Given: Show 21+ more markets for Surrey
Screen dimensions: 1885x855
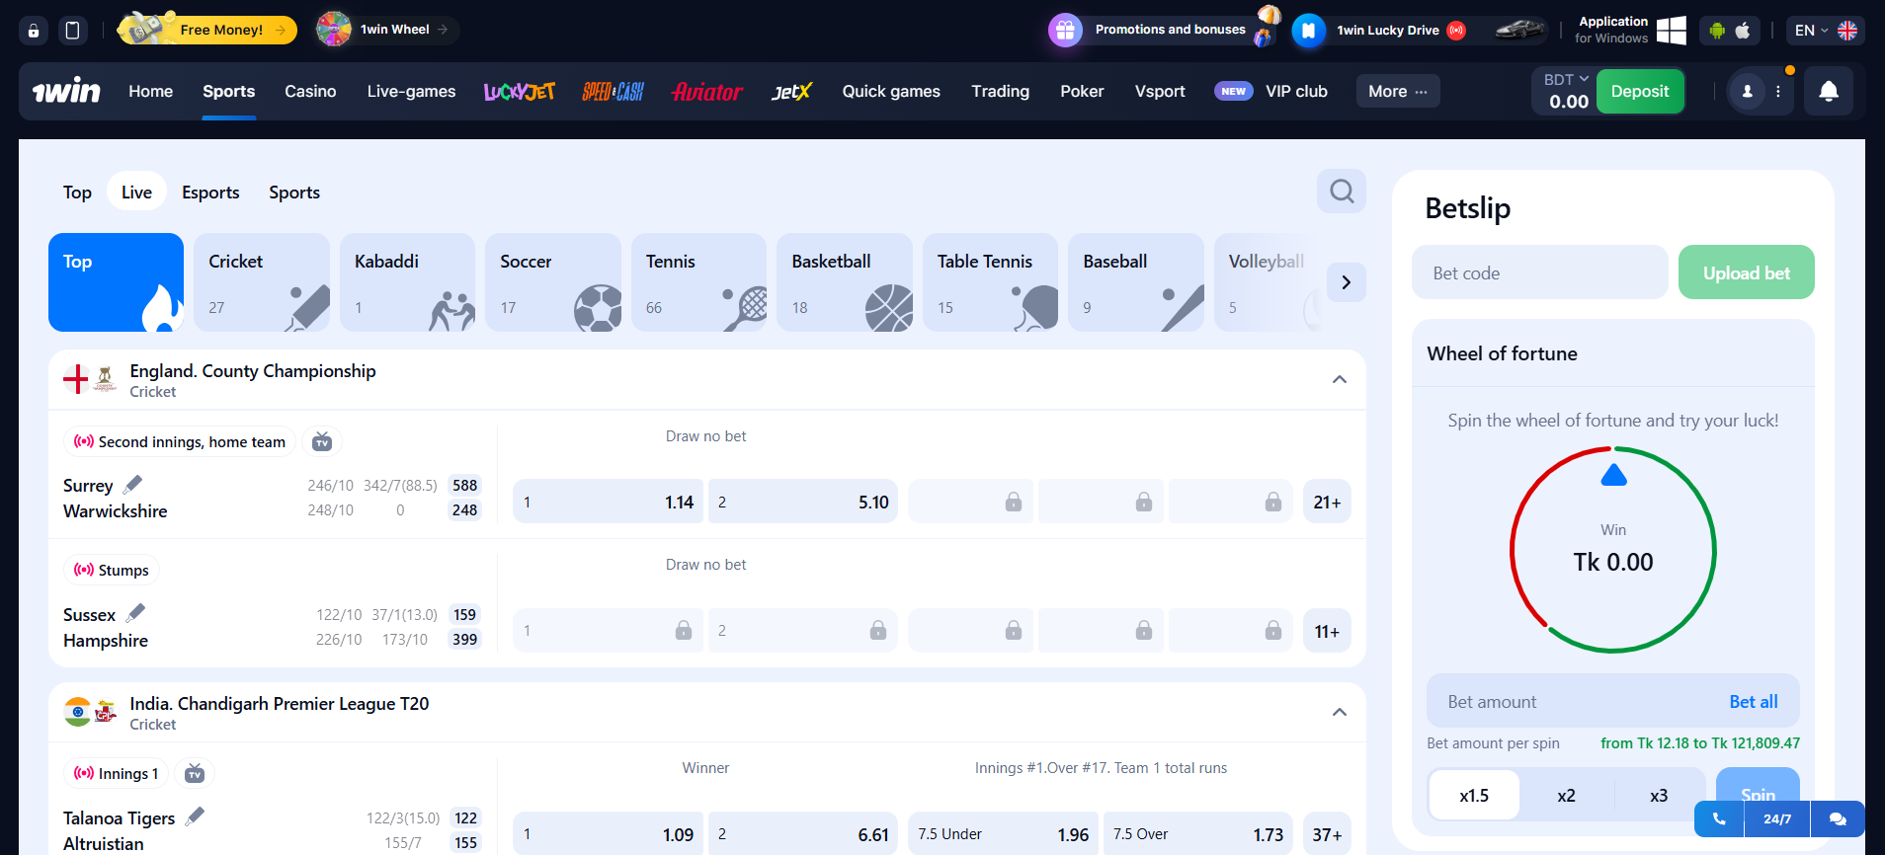Looking at the screenshot, I should (x=1327, y=502).
